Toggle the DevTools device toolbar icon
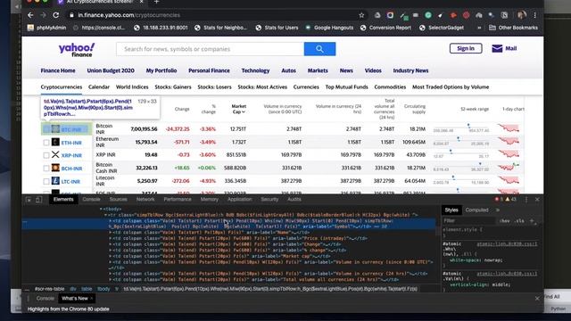The width and height of the screenshot is (571, 321). (x=38, y=200)
